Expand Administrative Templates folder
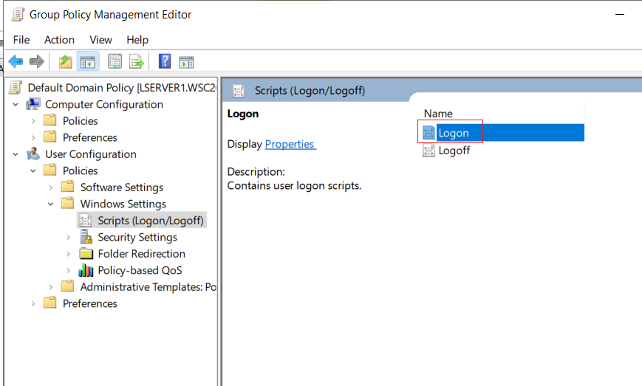Screen dimensions: 642x386 51,287
